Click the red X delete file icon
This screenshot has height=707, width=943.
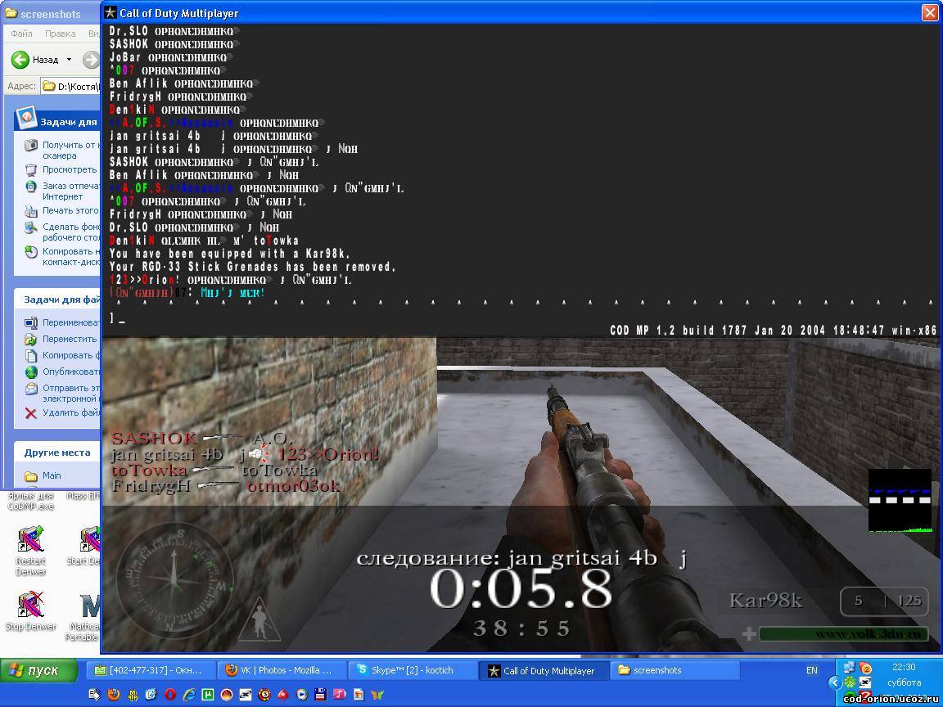[30, 413]
